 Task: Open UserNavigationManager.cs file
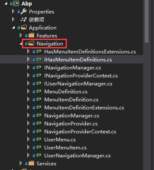coord(77,156)
